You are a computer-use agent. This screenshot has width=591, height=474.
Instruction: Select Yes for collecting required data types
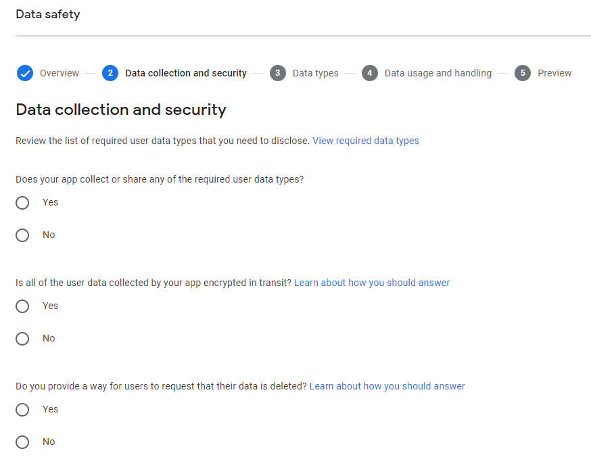[22, 203]
